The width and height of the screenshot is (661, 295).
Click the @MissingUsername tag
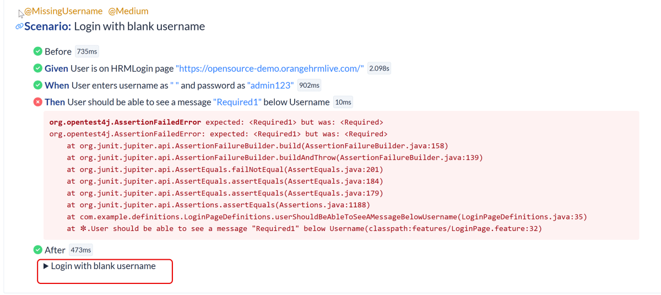pos(63,11)
